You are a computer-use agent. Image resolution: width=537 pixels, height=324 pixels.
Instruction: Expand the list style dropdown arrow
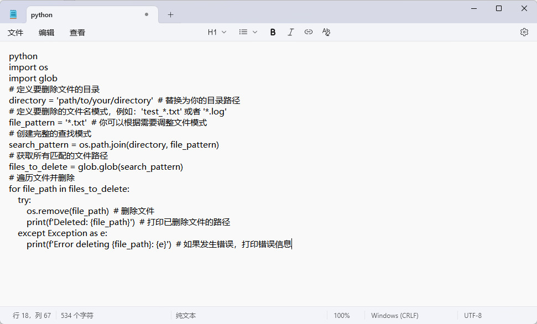(255, 32)
